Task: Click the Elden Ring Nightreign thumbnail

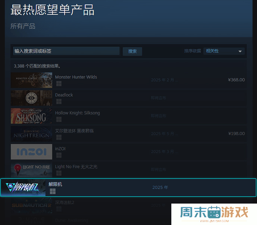Action: click(32, 134)
